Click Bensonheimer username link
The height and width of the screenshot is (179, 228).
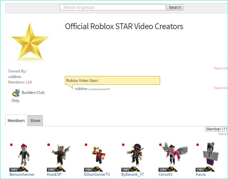point(22,174)
